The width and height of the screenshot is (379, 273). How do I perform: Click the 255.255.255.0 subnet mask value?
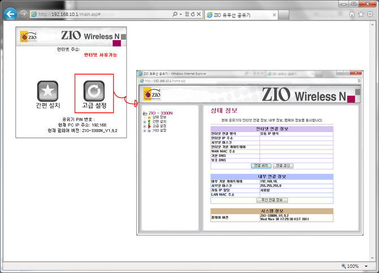click(x=270, y=186)
